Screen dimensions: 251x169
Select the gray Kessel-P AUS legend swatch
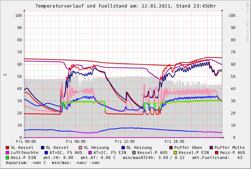pos(134,153)
